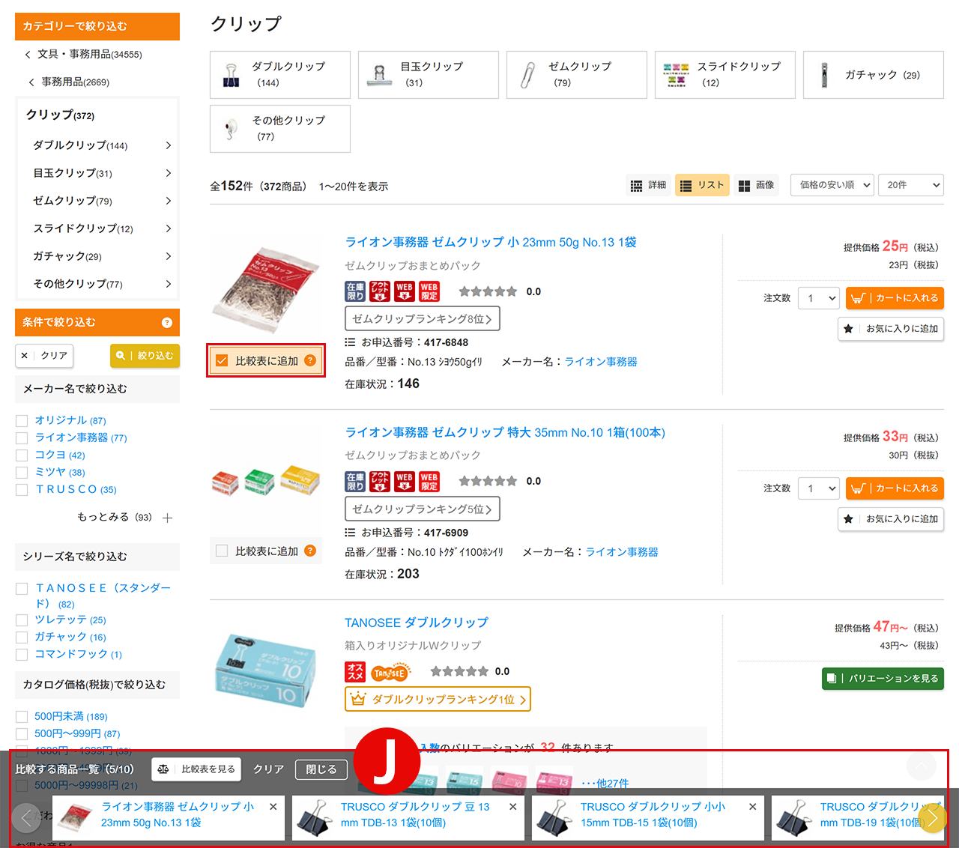
Task: Uncheck 比較表に追加 for ゼムクリップ 小 23mm
Action: (x=222, y=361)
